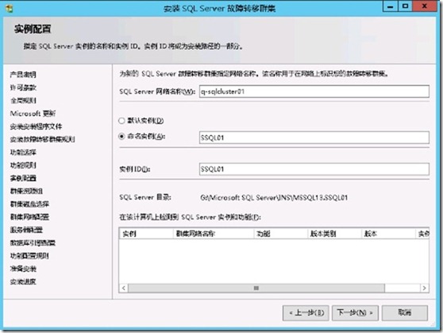The height and width of the screenshot is (333, 443).
Task: Select 功能规则 step in sidebar
Action: 23,165
